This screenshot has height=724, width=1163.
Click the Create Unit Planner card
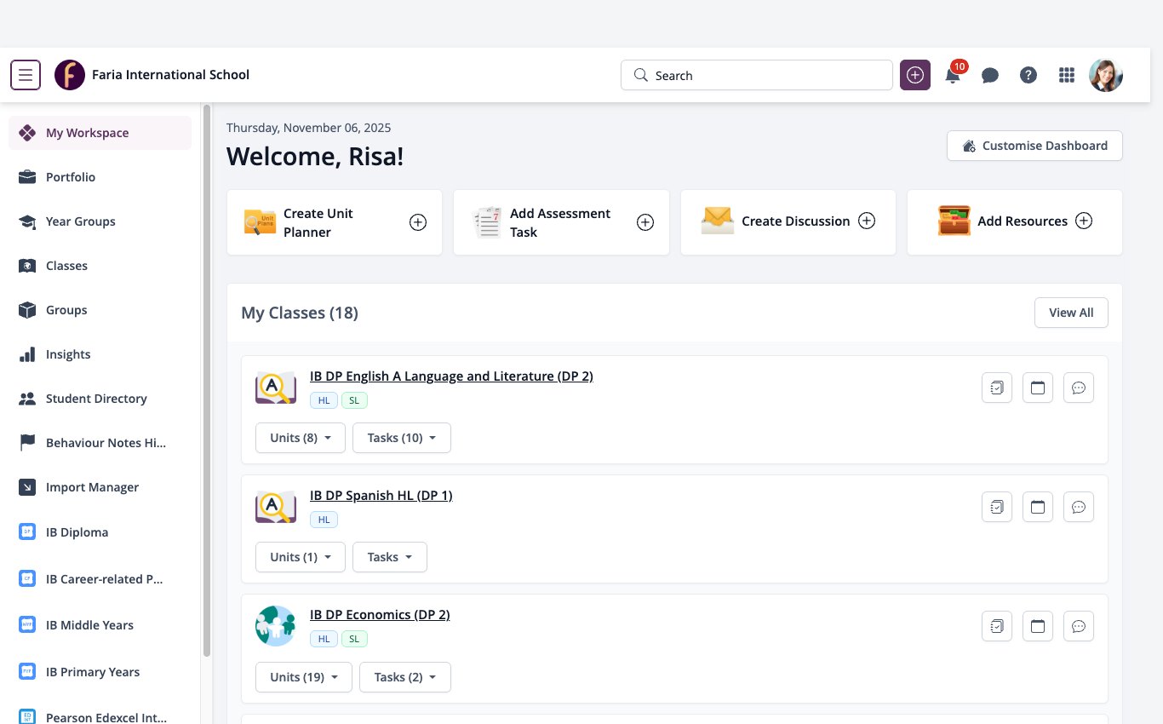coord(335,222)
